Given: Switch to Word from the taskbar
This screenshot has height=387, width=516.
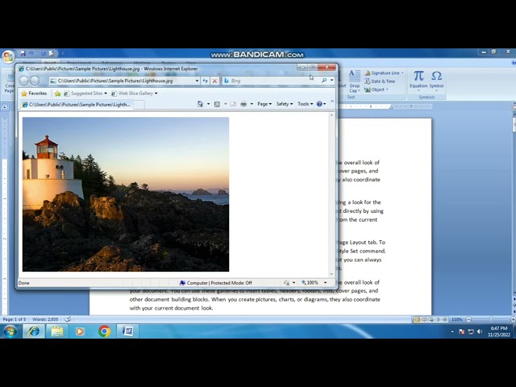Looking at the screenshot, I should click(x=127, y=331).
